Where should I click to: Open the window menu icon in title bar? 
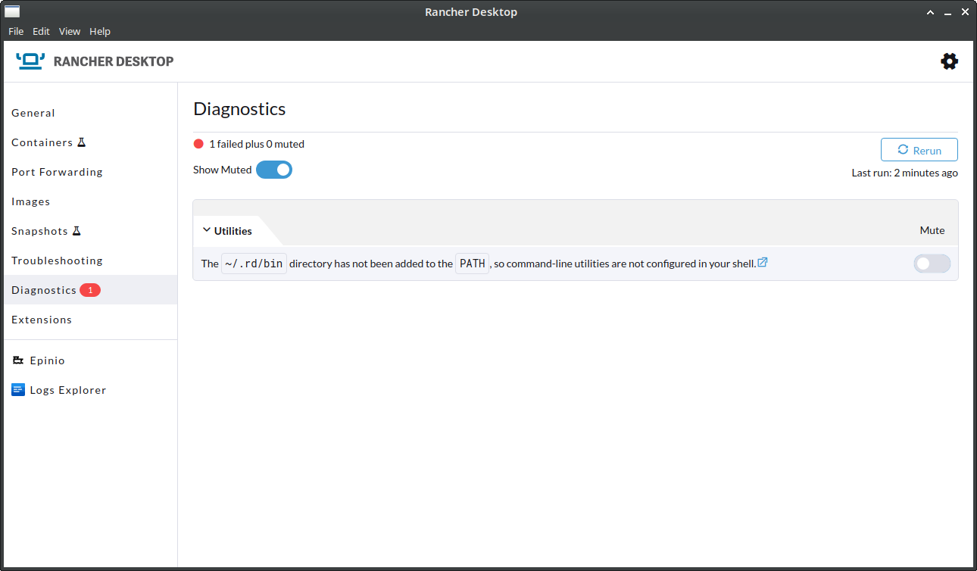(12, 11)
